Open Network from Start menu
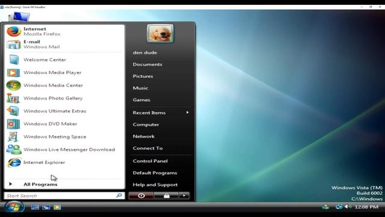Image resolution: width=385 pixels, height=217 pixels. [144, 136]
